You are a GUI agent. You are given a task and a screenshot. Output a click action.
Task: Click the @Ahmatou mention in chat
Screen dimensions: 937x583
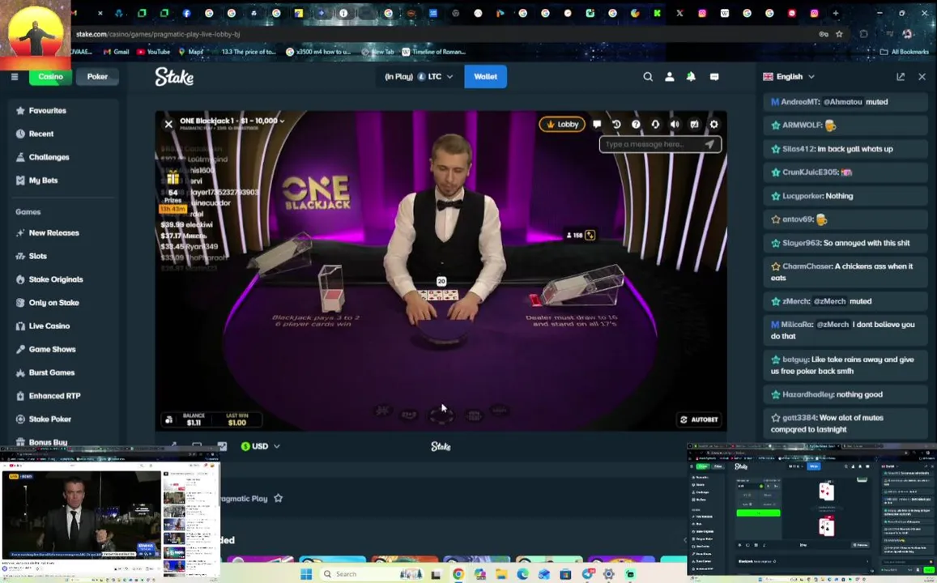[842, 102]
